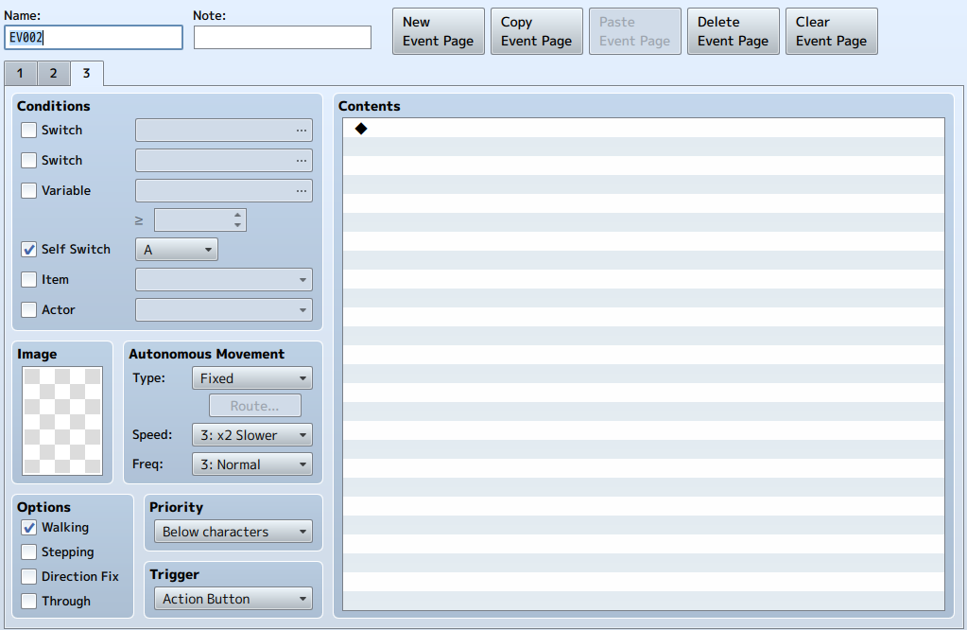The height and width of the screenshot is (630, 967).
Task: Enable the Through option checkbox
Action: [x=29, y=601]
